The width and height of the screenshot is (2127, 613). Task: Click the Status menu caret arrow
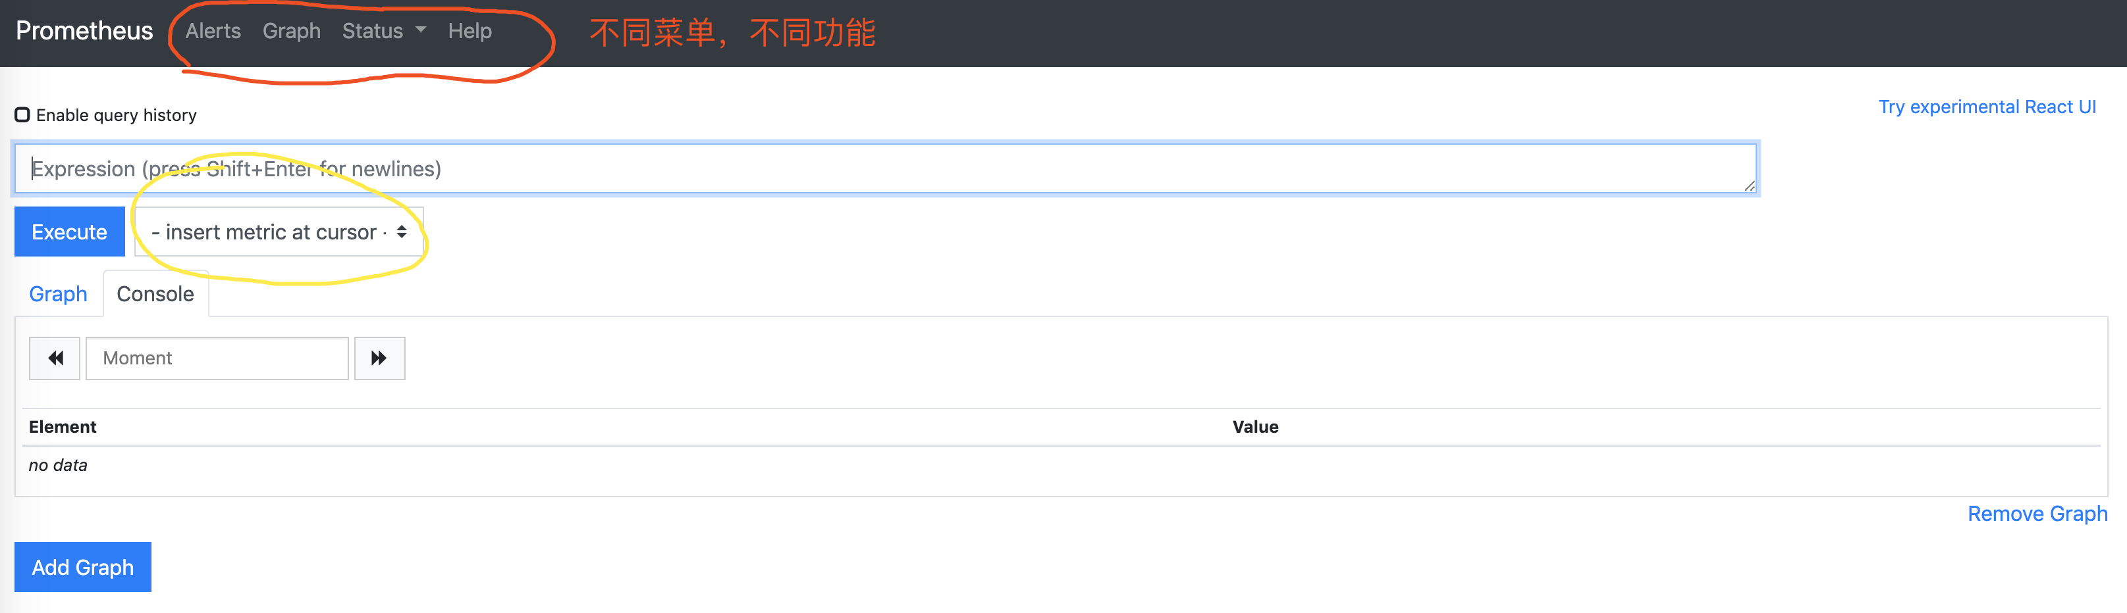click(x=421, y=30)
